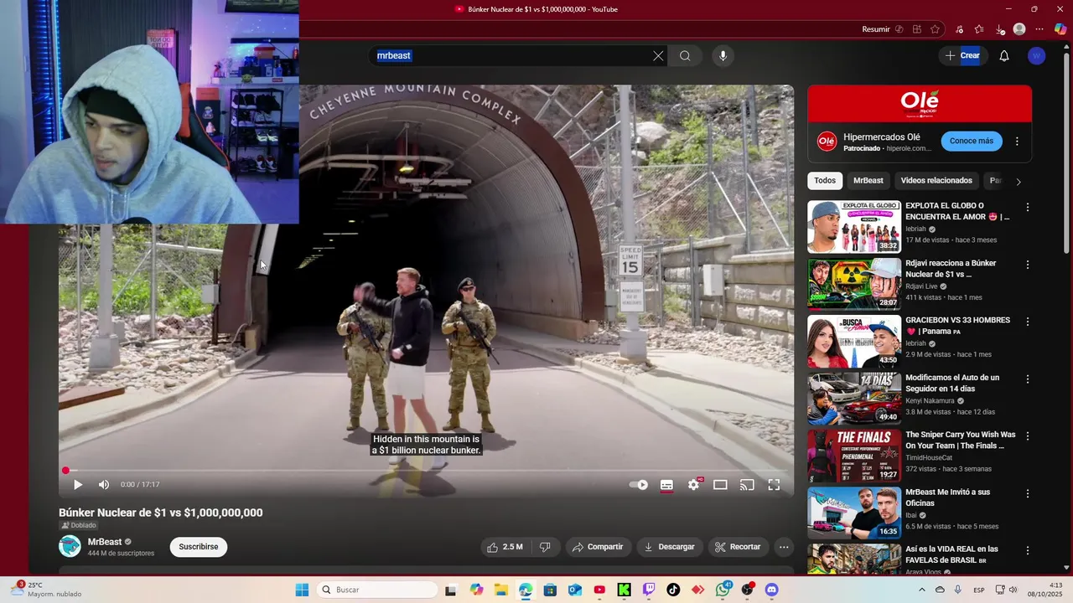Click the search magnifier button
1073x603 pixels.
point(685,56)
